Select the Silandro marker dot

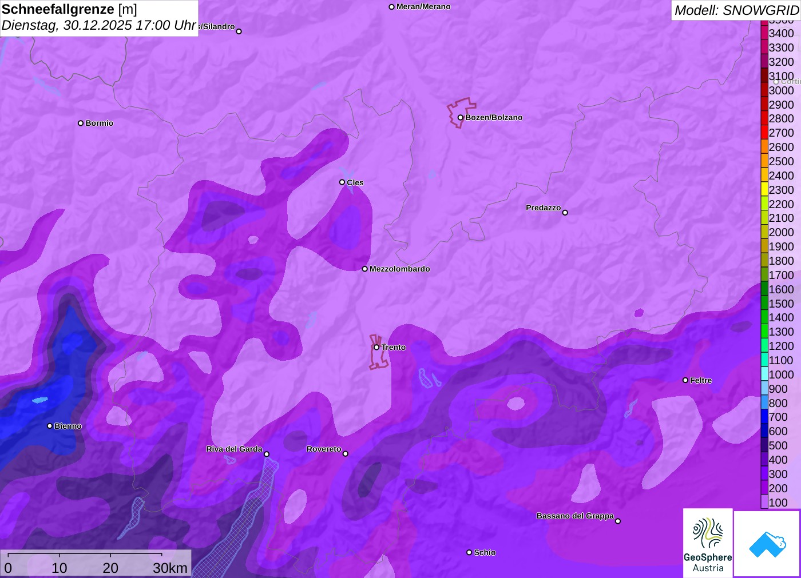coord(239,31)
